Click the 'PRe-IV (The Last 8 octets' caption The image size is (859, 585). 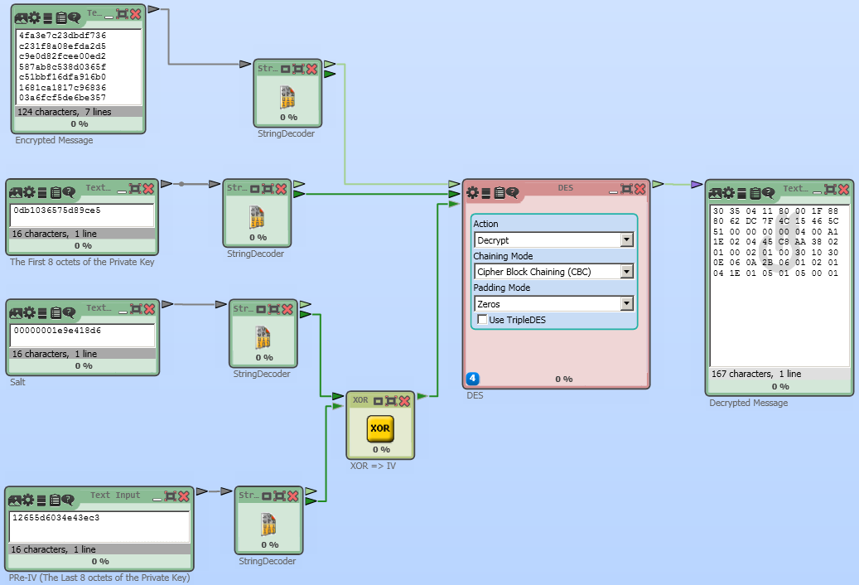point(99,578)
